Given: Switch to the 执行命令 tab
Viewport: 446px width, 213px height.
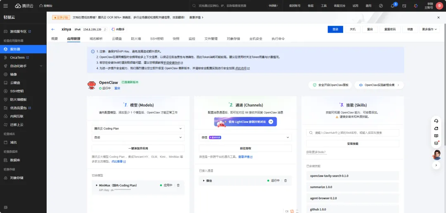Looking at the screenshot, I should tap(278, 39).
